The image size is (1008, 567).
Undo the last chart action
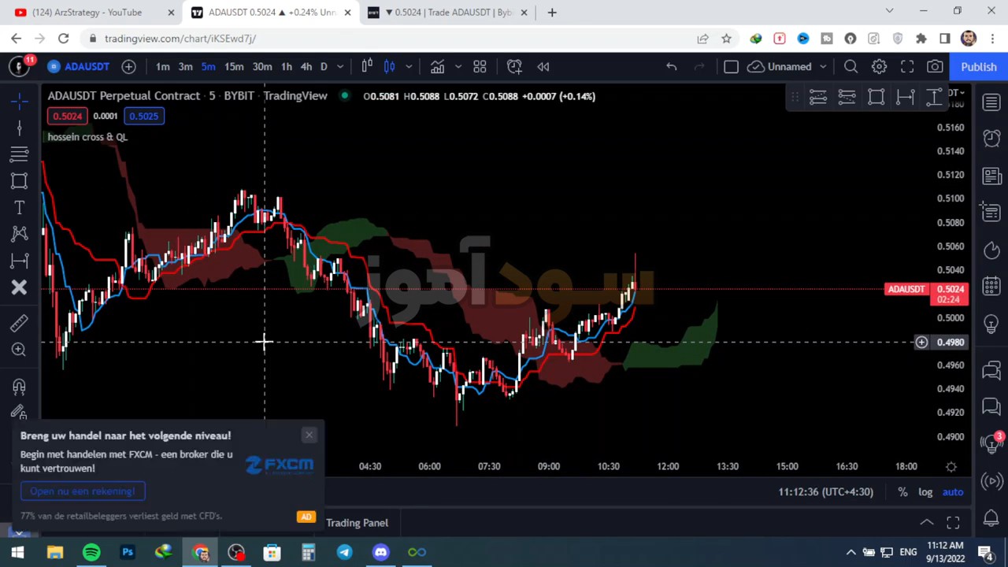[x=672, y=67]
